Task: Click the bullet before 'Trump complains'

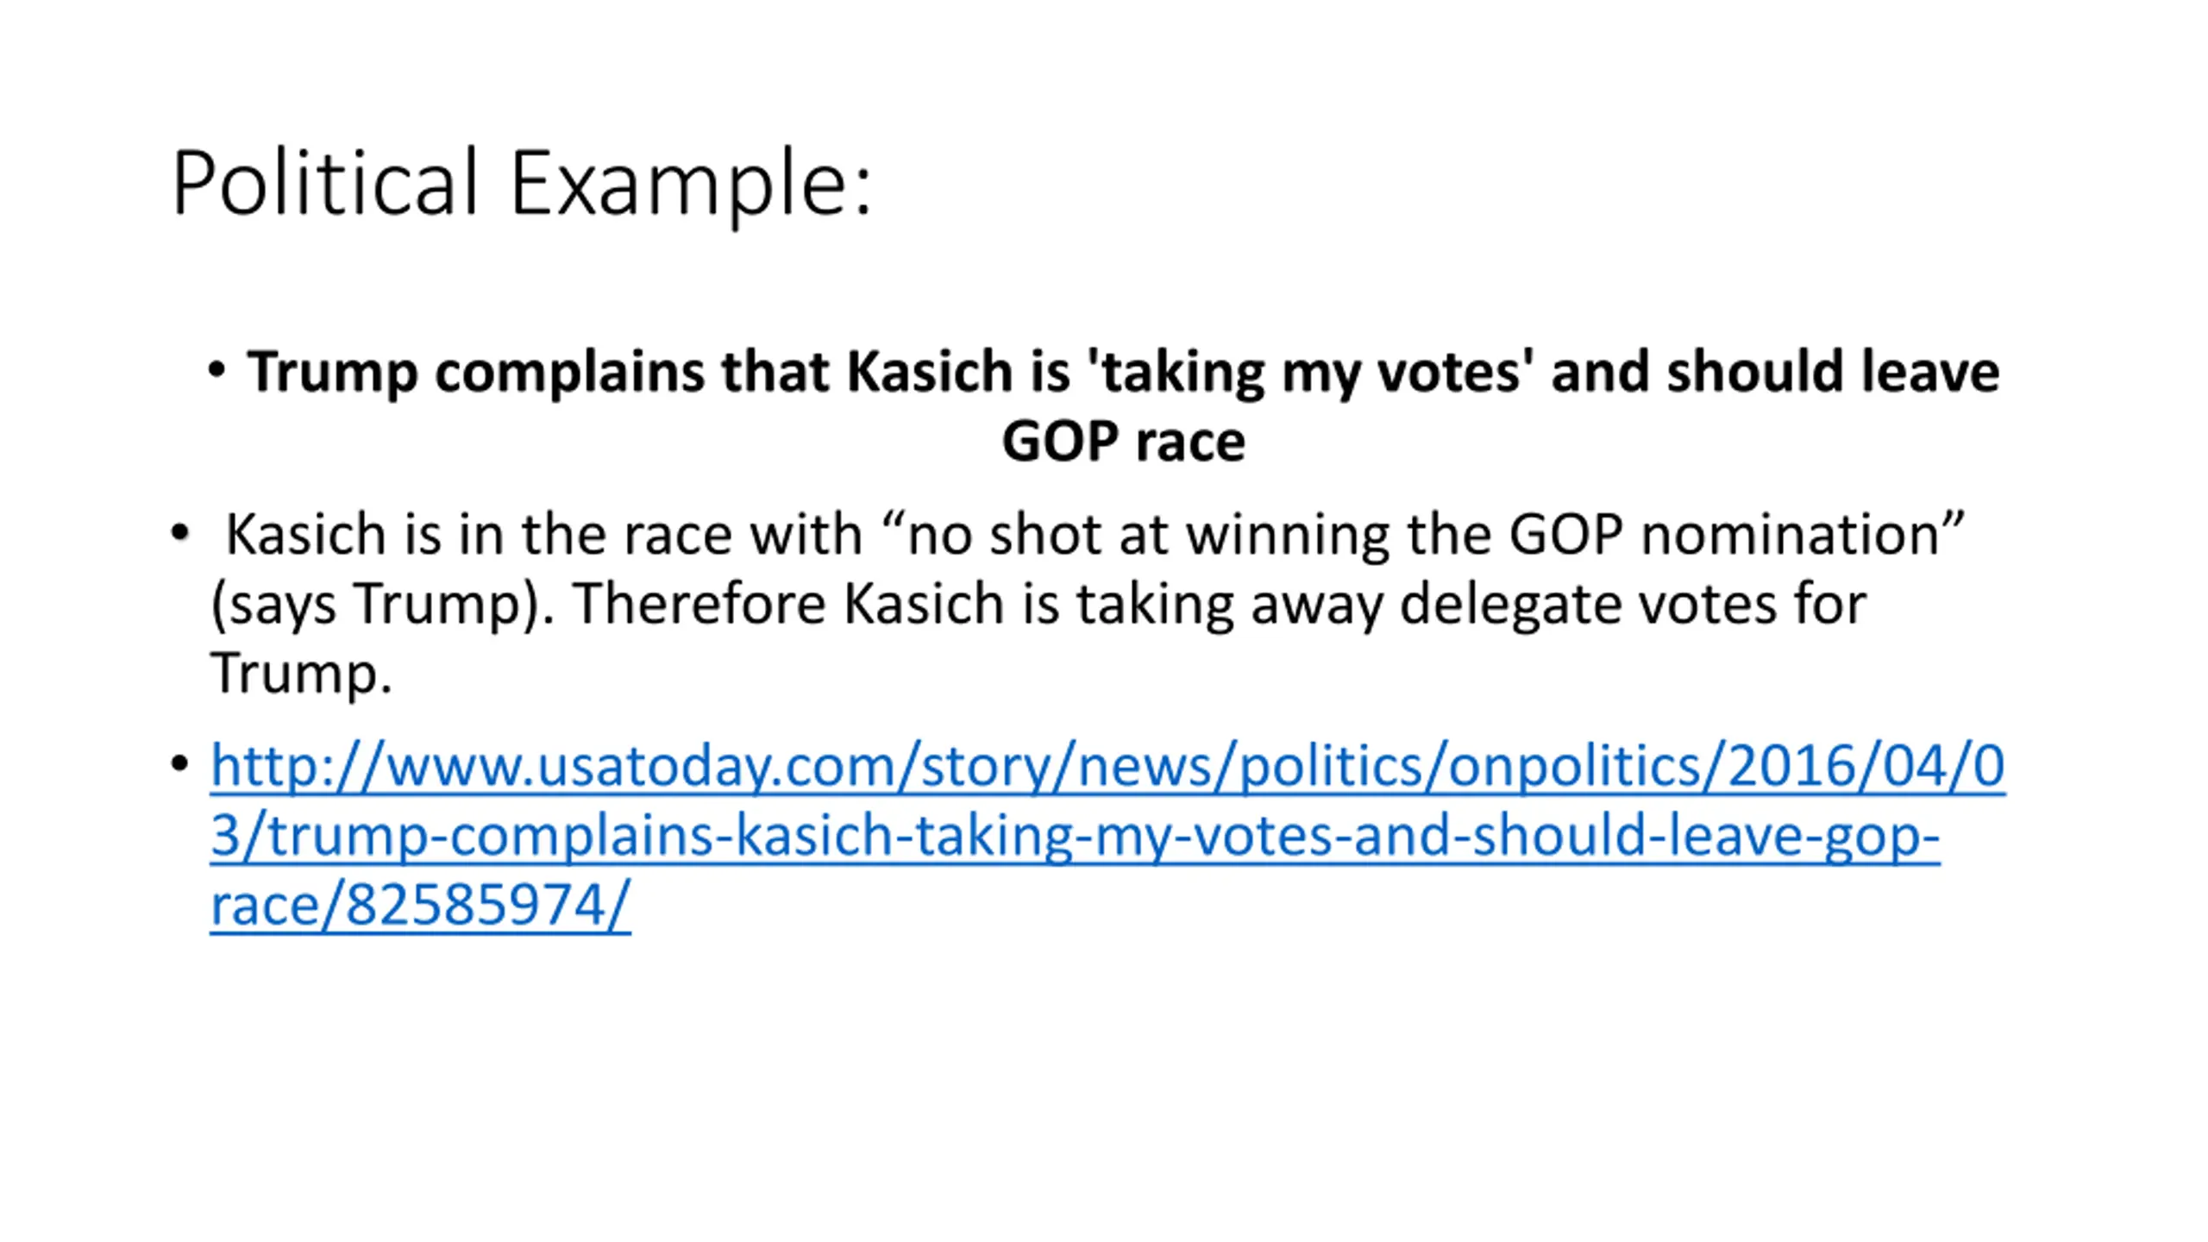Action: pyautogui.click(x=216, y=371)
